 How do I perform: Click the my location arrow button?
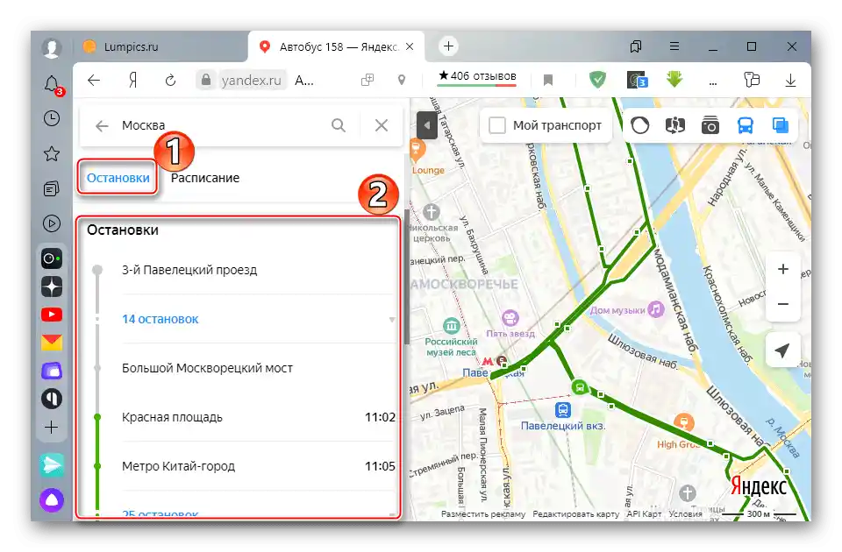783,350
